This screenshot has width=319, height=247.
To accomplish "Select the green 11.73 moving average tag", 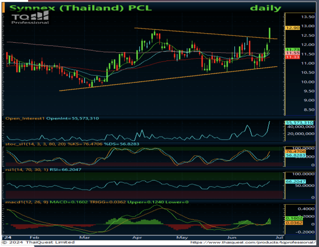I will (292, 50).
